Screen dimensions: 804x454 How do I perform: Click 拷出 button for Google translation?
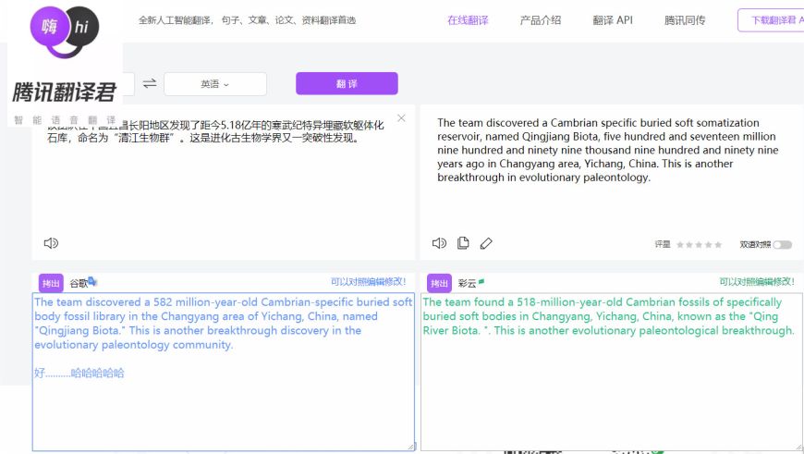[x=51, y=283]
